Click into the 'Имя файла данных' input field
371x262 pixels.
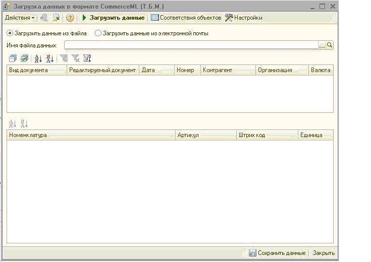tap(191, 45)
